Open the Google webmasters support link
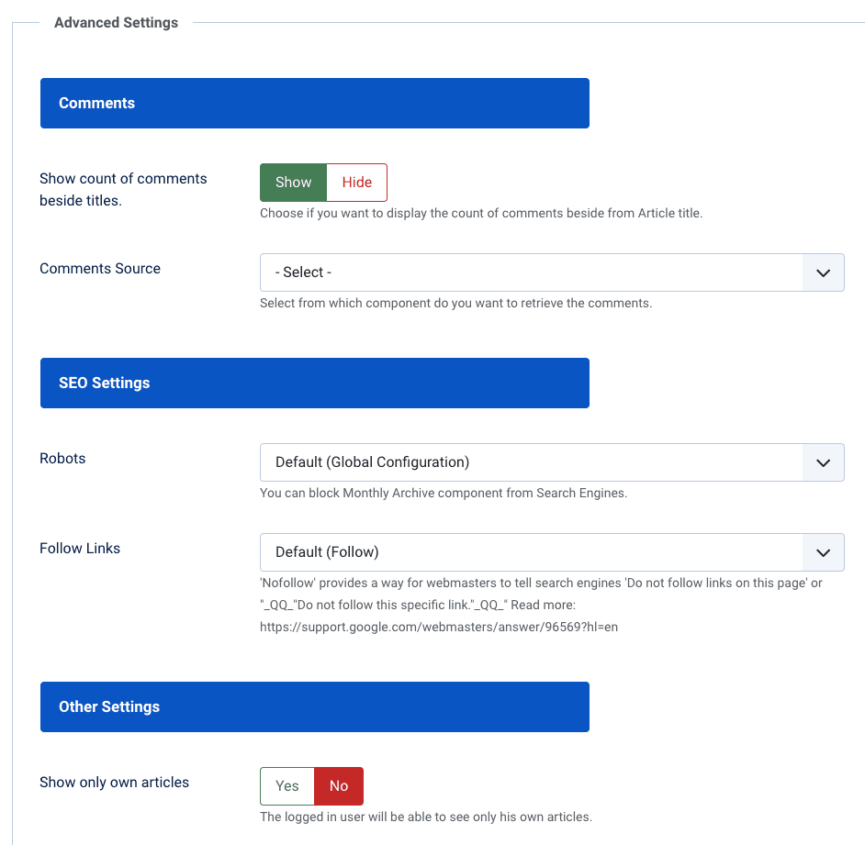The height and width of the screenshot is (845, 865). coord(438,627)
